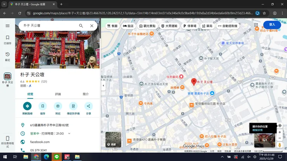Viewport: 287px width, 161px height.
Task: Open the Google Maps hamburger menu
Action: click(7, 26)
